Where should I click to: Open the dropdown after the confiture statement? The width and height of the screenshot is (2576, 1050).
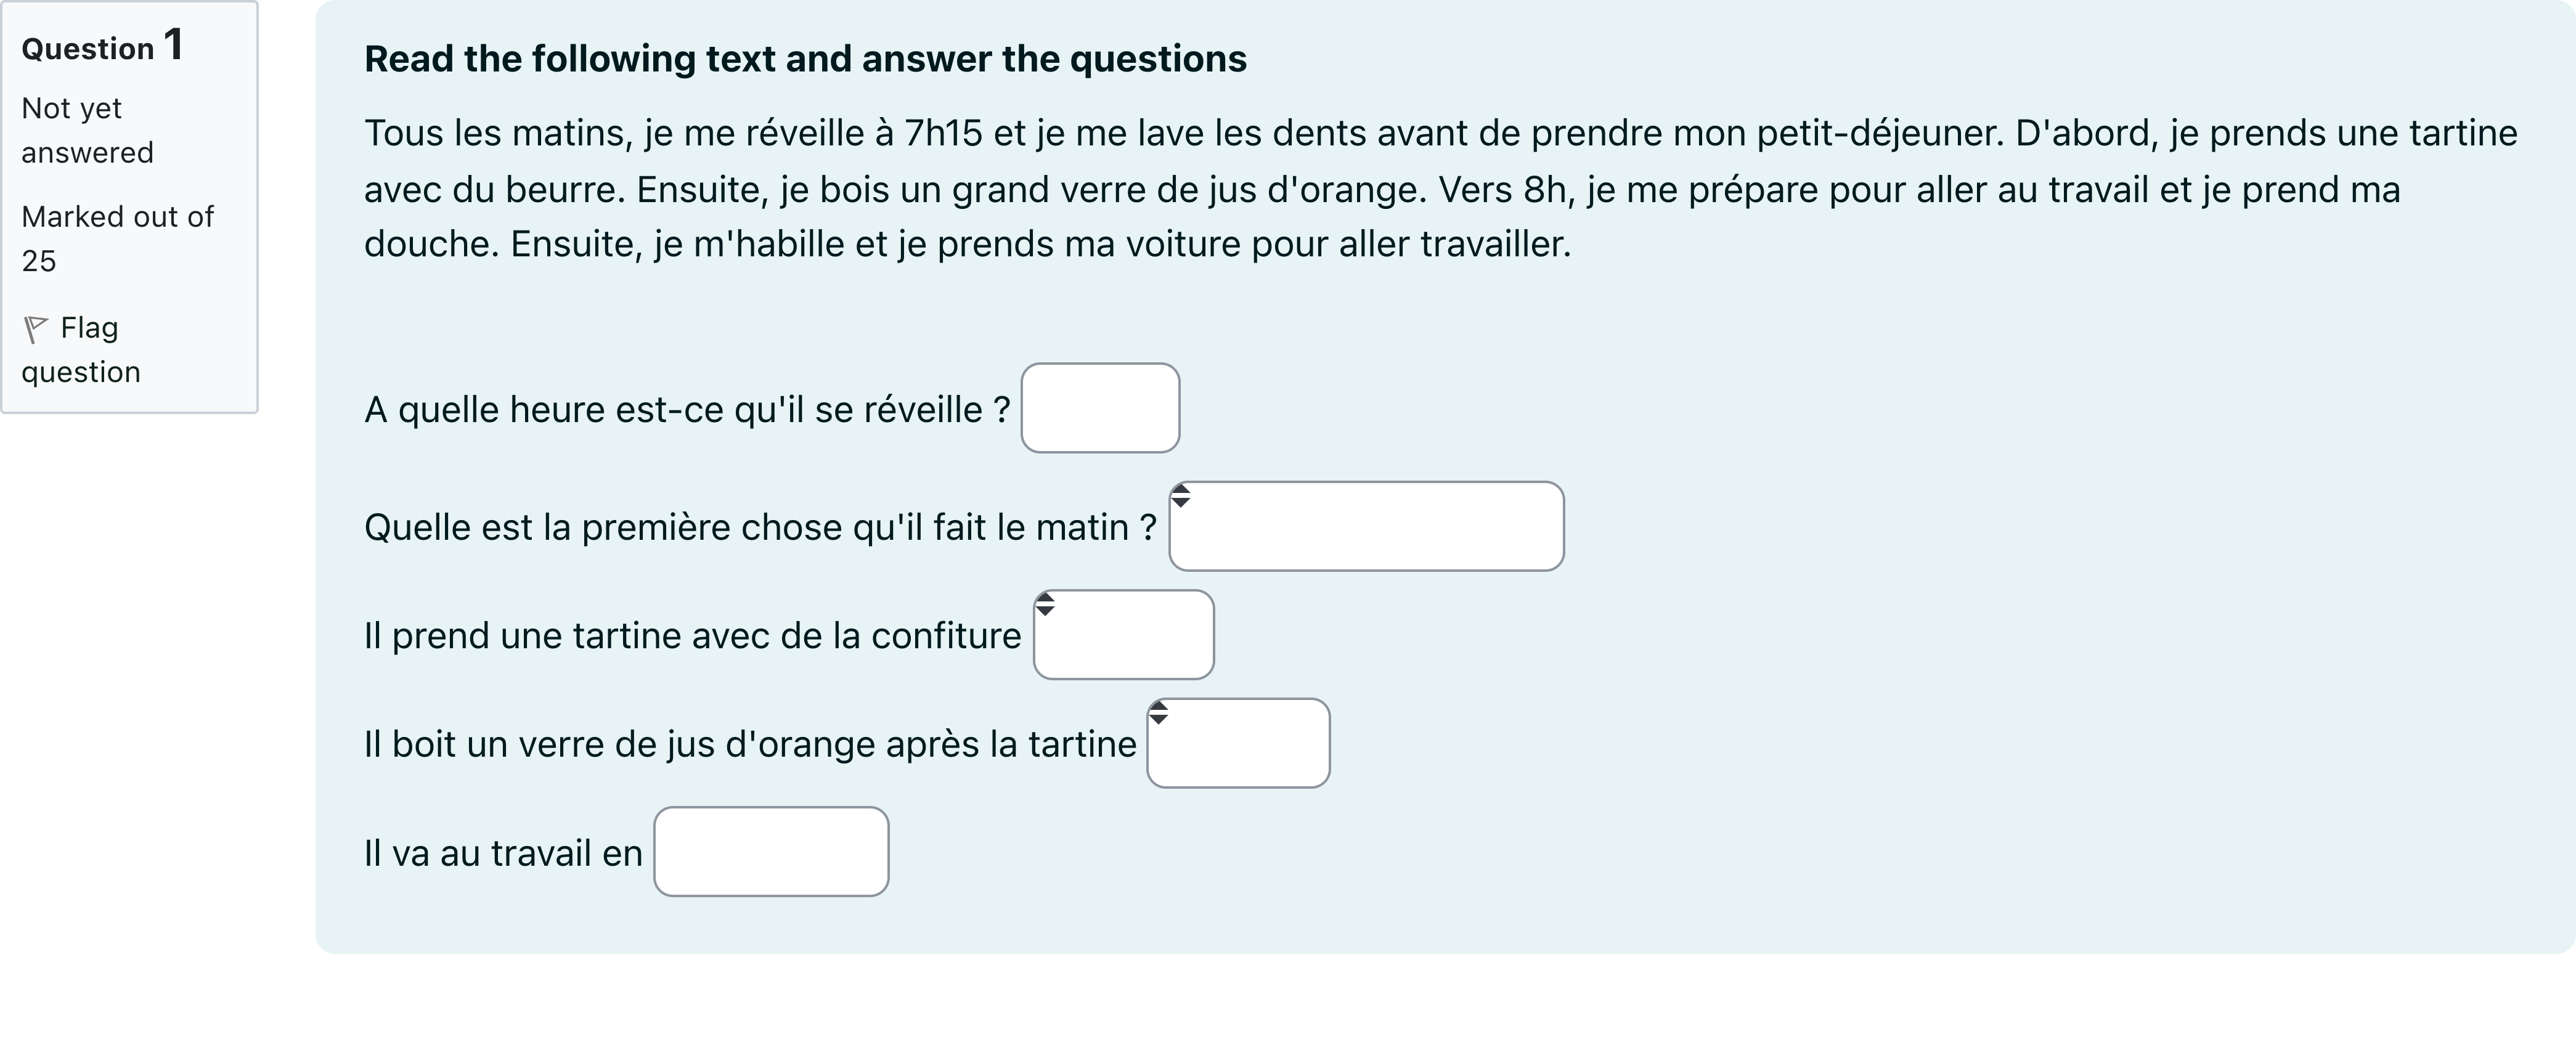click(x=1123, y=635)
